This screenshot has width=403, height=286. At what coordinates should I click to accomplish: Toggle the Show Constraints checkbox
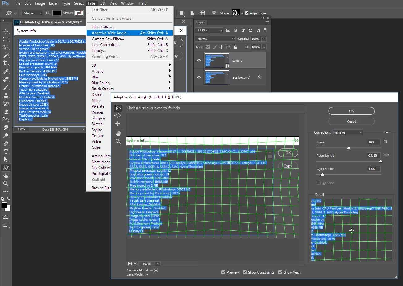pyautogui.click(x=244, y=272)
